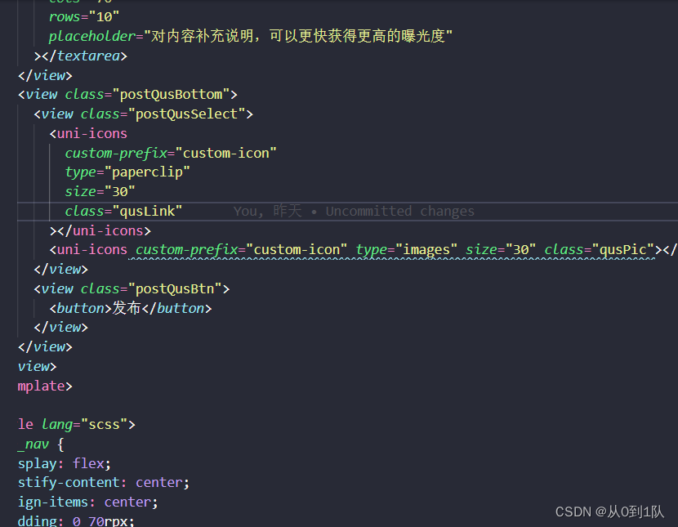
Task: Click the Chinese placeholder string value
Action: (x=298, y=36)
